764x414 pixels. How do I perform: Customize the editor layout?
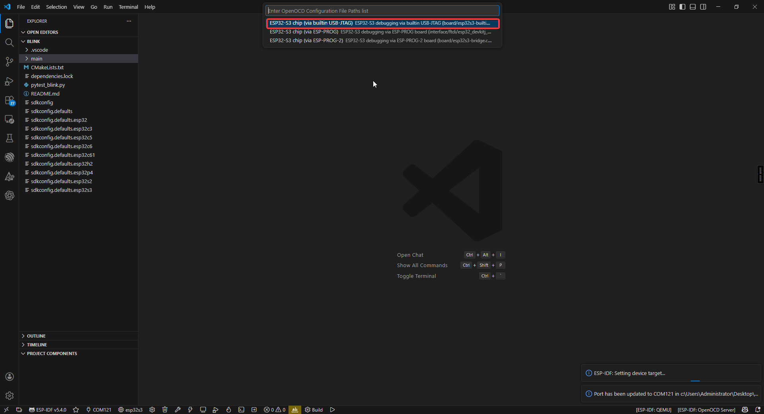(672, 7)
